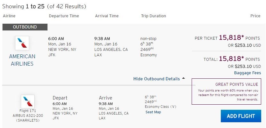The width and height of the screenshot is (266, 128).
Task: Click the Great Points Value info box
Action: click(228, 91)
